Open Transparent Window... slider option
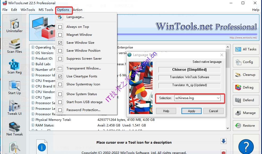 point(83,68)
